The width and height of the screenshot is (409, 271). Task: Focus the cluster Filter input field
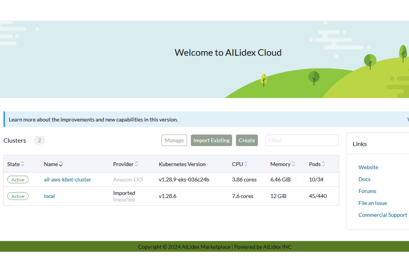pyautogui.click(x=302, y=140)
